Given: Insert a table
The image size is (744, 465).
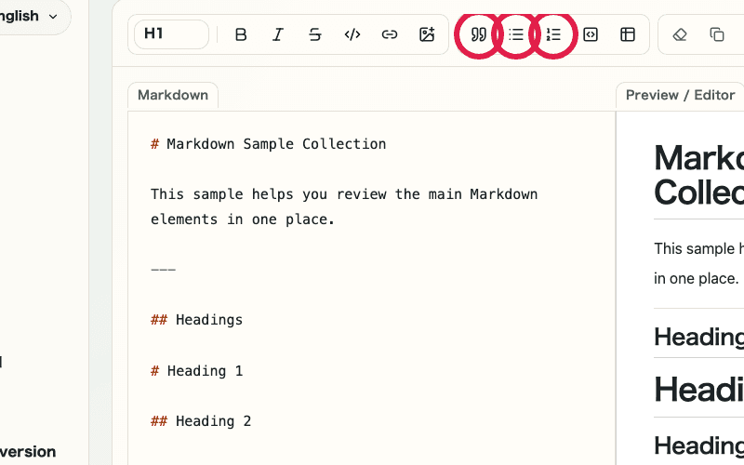Looking at the screenshot, I should (628, 34).
